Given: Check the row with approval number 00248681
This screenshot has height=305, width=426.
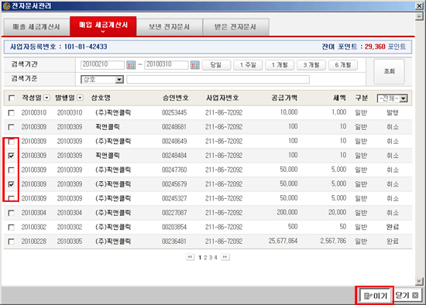Looking at the screenshot, I should pyautogui.click(x=11, y=127).
